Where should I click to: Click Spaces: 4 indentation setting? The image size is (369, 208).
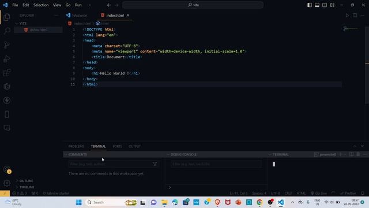[259, 193]
